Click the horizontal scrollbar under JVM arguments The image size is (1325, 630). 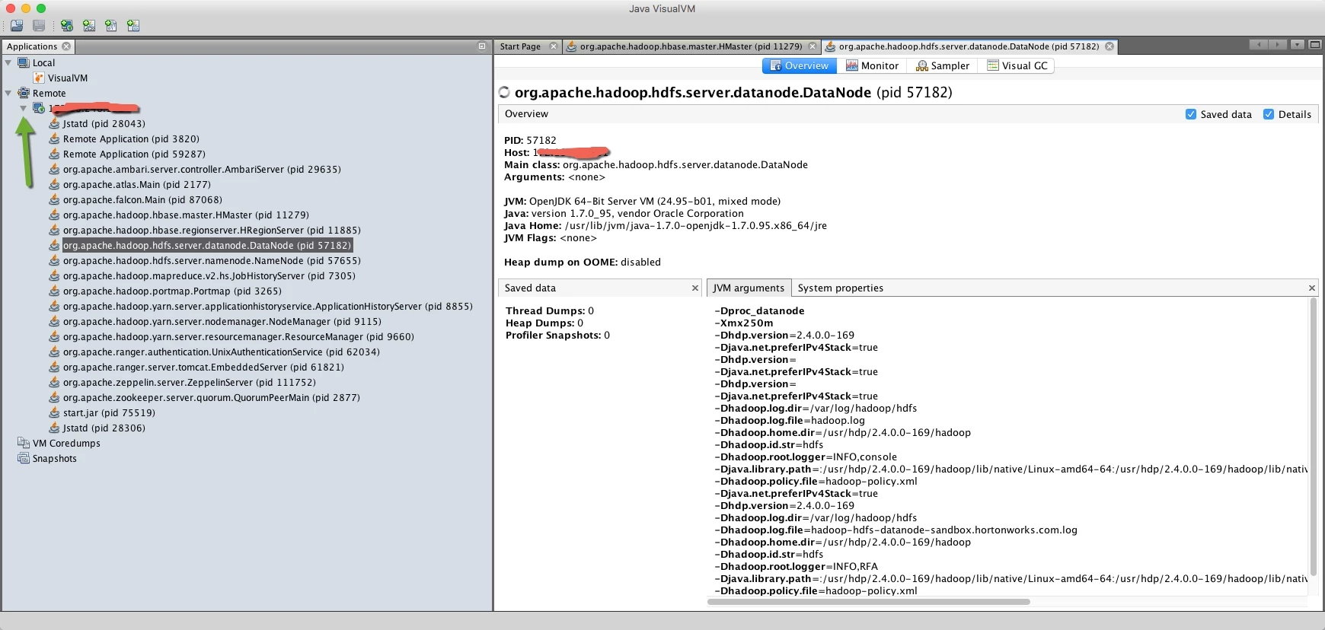click(x=868, y=602)
